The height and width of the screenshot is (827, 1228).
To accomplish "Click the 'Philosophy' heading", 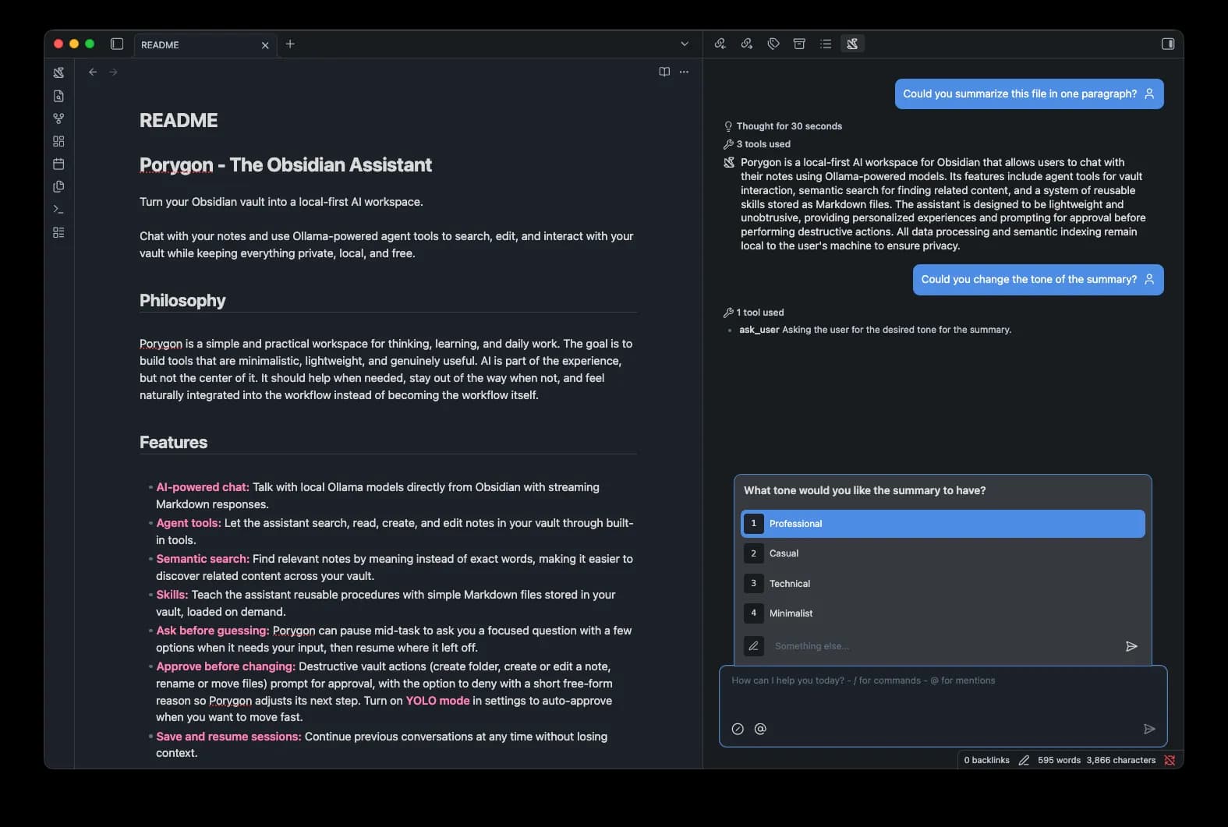I will click(182, 301).
